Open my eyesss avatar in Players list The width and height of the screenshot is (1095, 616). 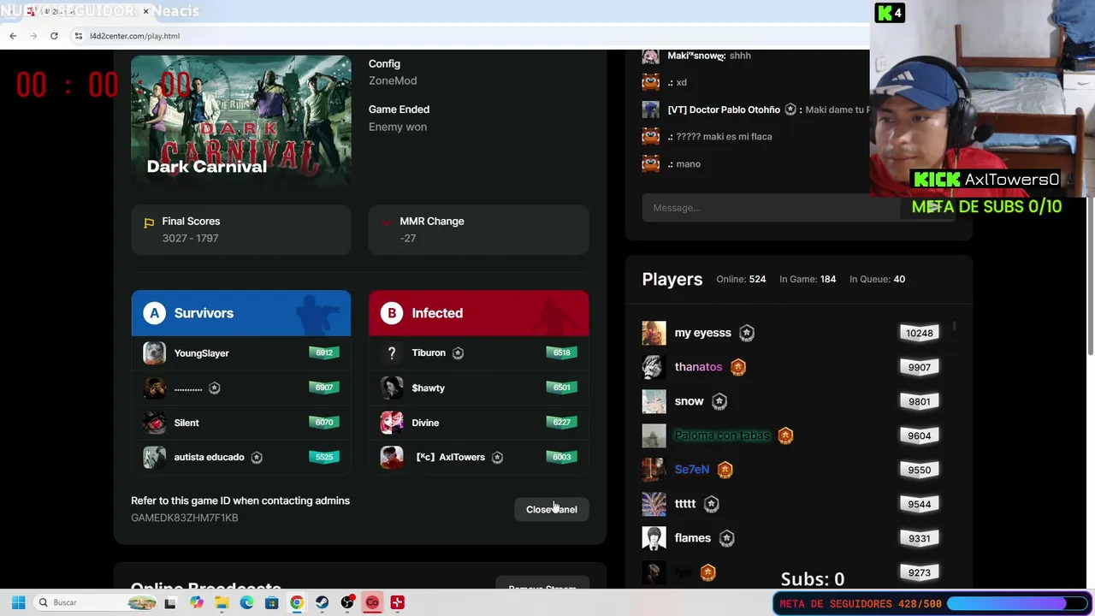[654, 333]
